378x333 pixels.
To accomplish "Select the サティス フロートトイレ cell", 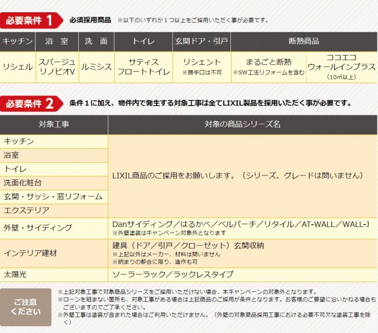I will (143, 67).
